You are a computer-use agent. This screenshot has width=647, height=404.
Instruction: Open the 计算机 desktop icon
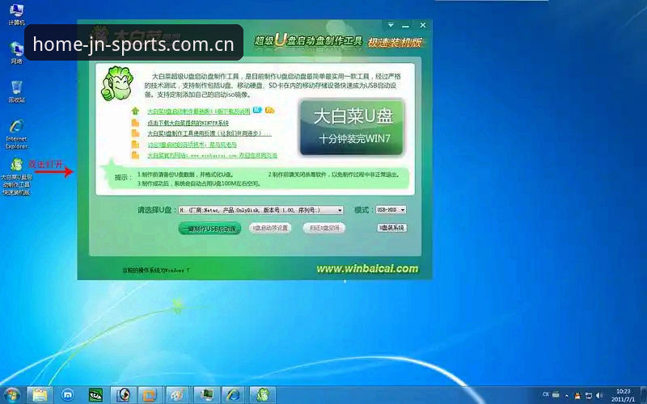click(16, 15)
